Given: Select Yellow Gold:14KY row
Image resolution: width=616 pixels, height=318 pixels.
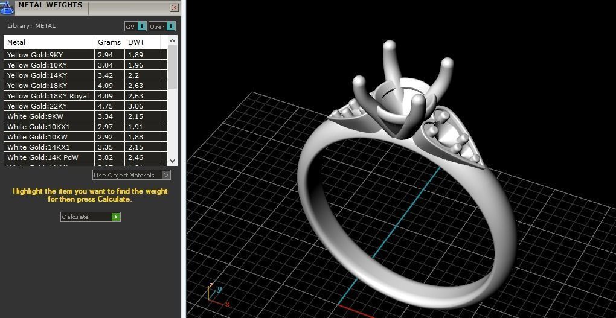Looking at the screenshot, I should coord(85,75).
